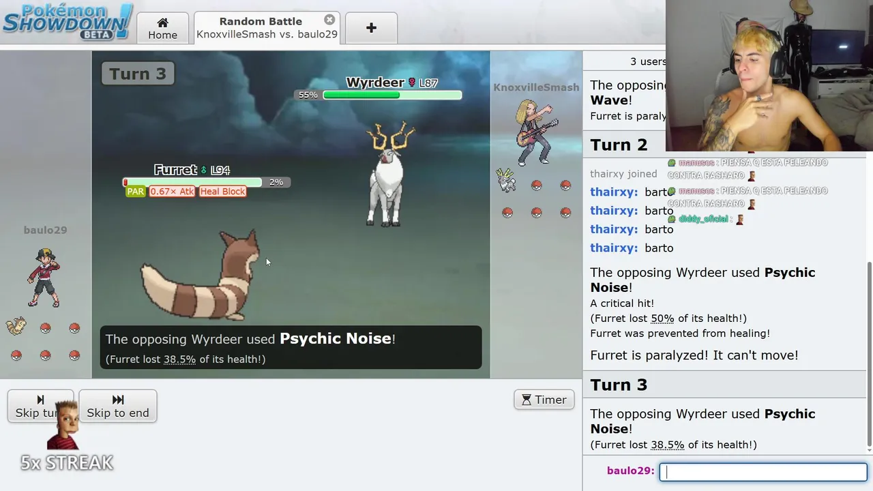Viewport: 873px width, 491px height.
Task: Click the 0.67× Atk stat badge
Action: coord(172,192)
